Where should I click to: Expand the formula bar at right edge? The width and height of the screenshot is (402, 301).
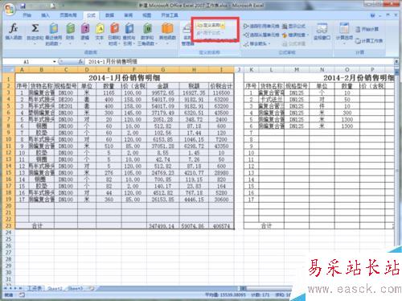click(x=396, y=61)
